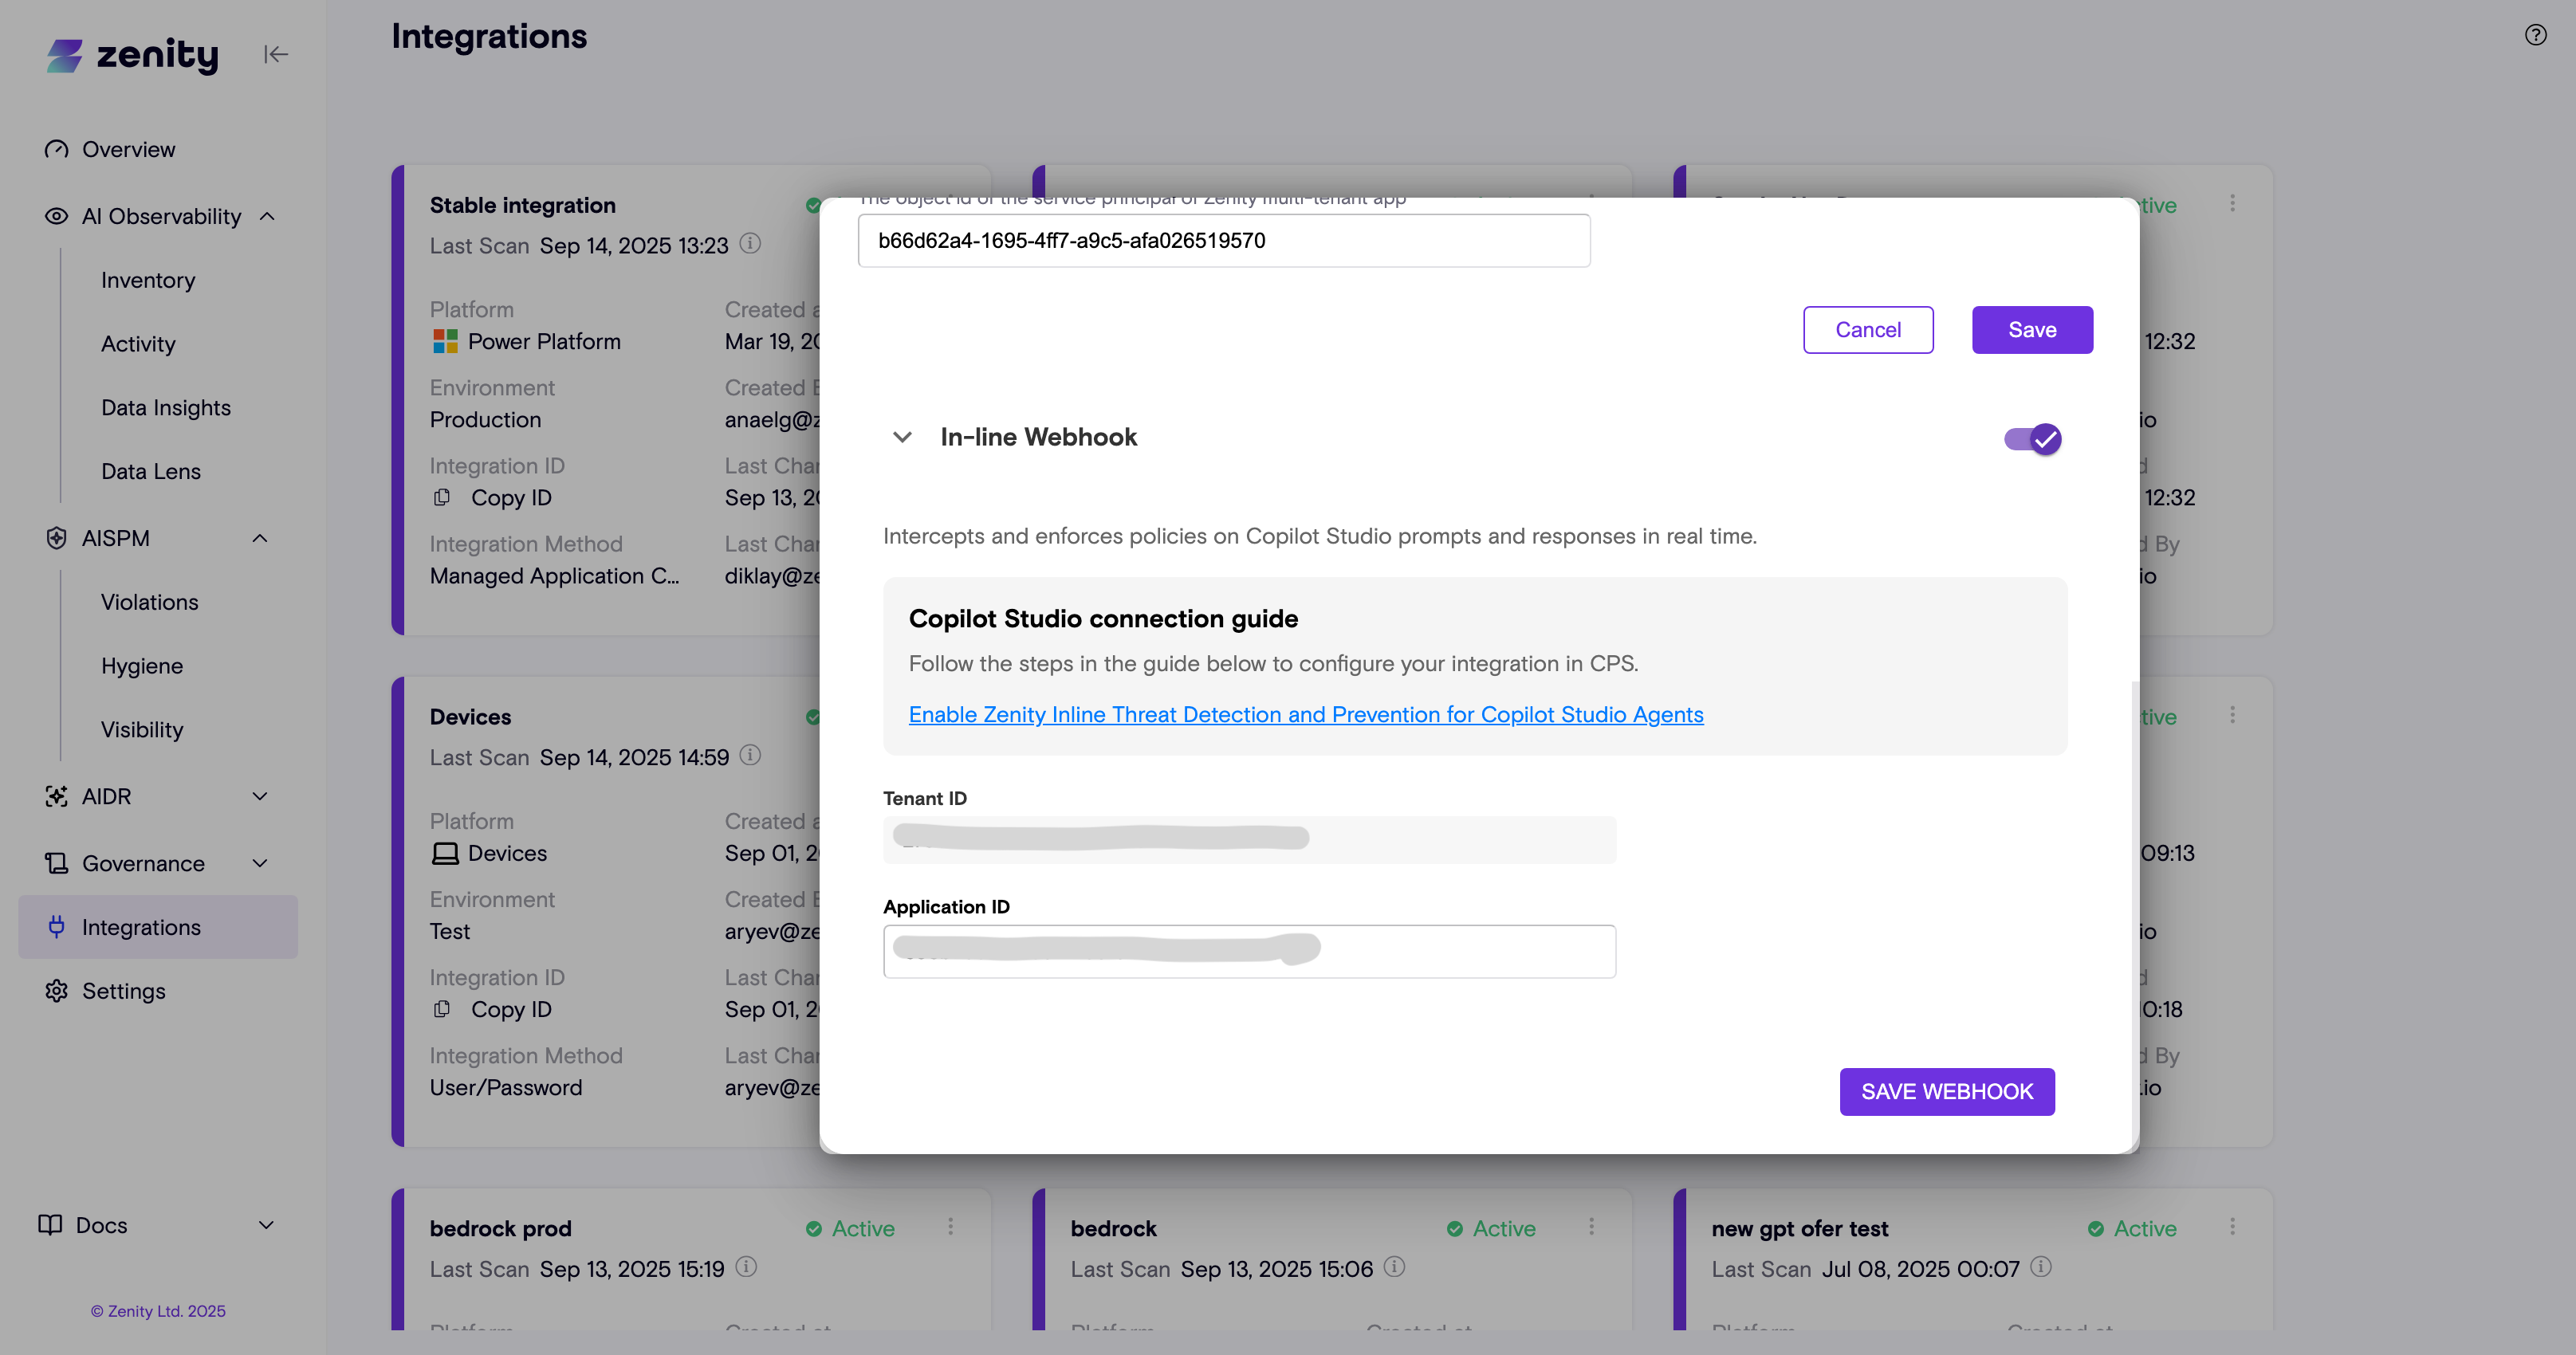Go to Data Insights page
Screen dimensions: 2576x1355
(x=166, y=407)
